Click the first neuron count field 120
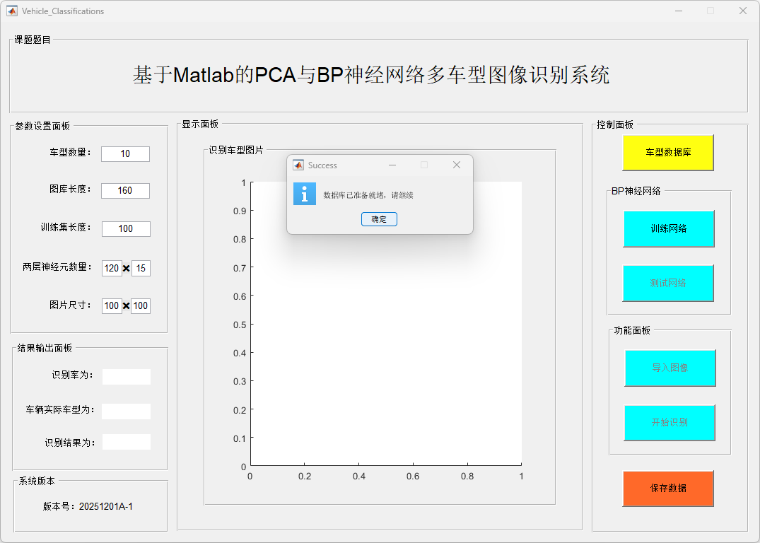 [x=112, y=268]
